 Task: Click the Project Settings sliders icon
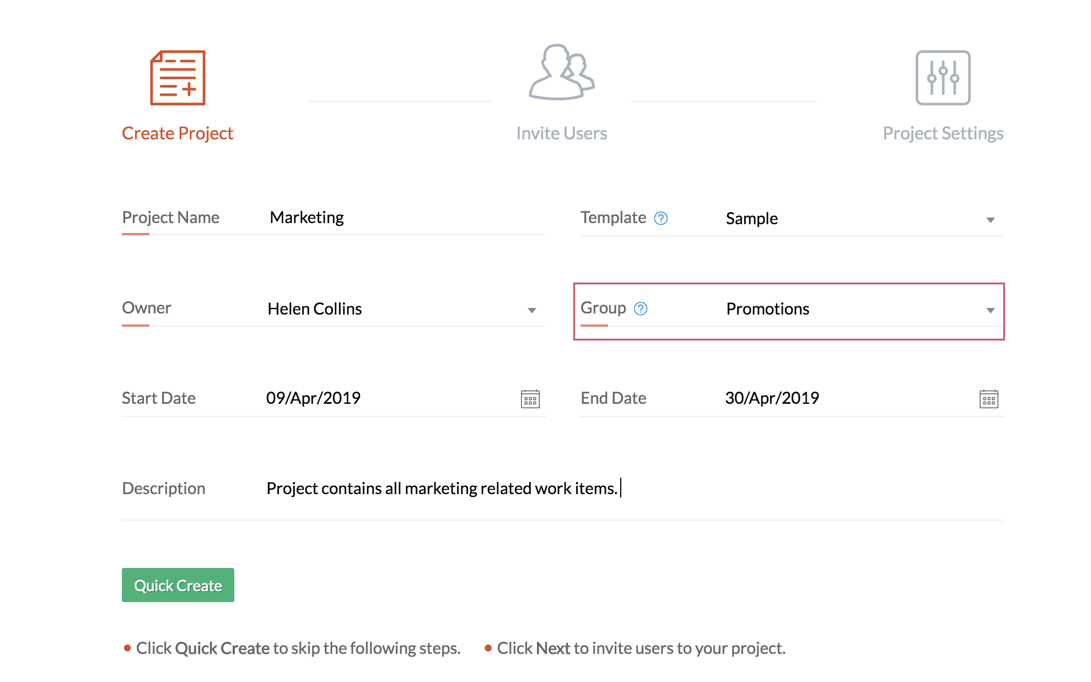pos(943,78)
